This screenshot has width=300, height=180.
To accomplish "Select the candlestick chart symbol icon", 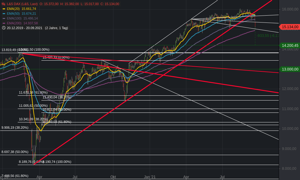I will coord(3,4).
